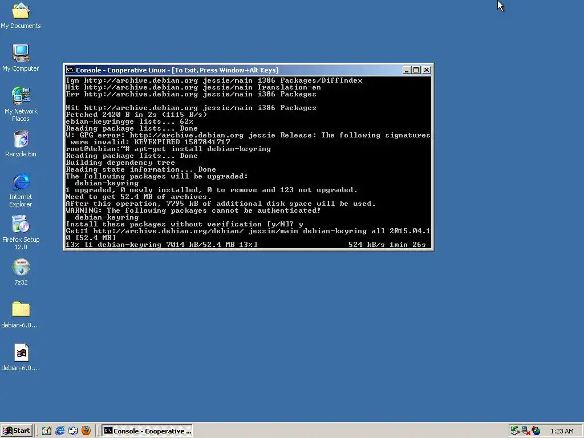Click the Console - Cooperative taskbar button
Viewport: 584px width, 438px height.
tap(148, 431)
